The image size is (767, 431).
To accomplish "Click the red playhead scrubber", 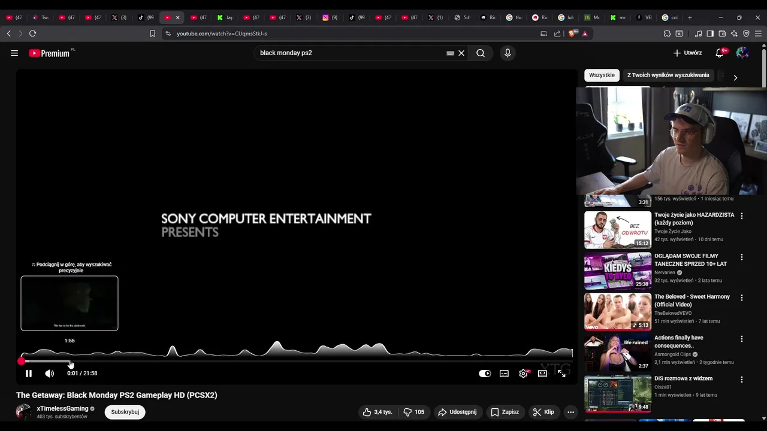I will 22,361.
